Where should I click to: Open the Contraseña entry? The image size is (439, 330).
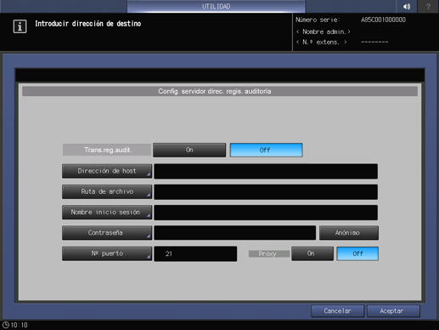(x=107, y=233)
